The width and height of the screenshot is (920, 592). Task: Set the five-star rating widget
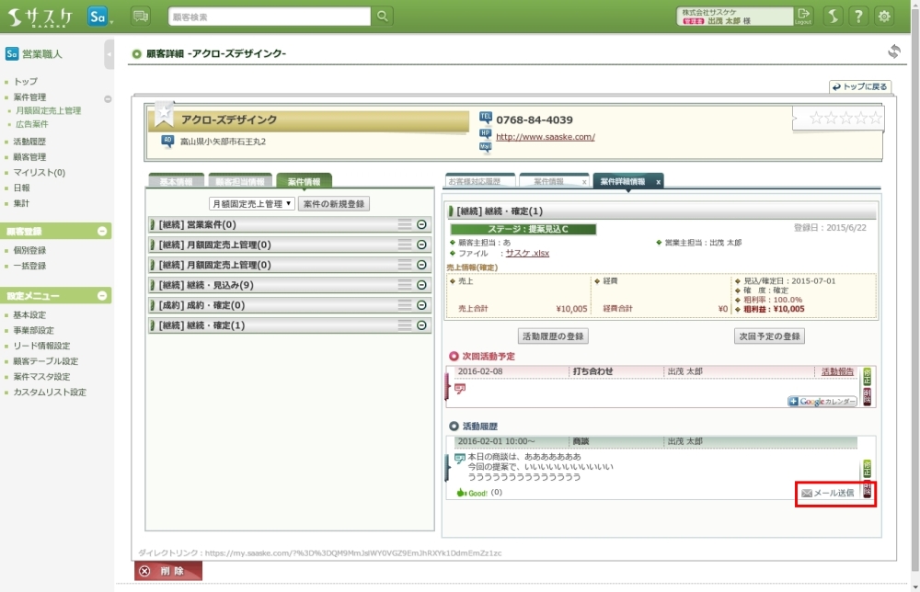837,118
